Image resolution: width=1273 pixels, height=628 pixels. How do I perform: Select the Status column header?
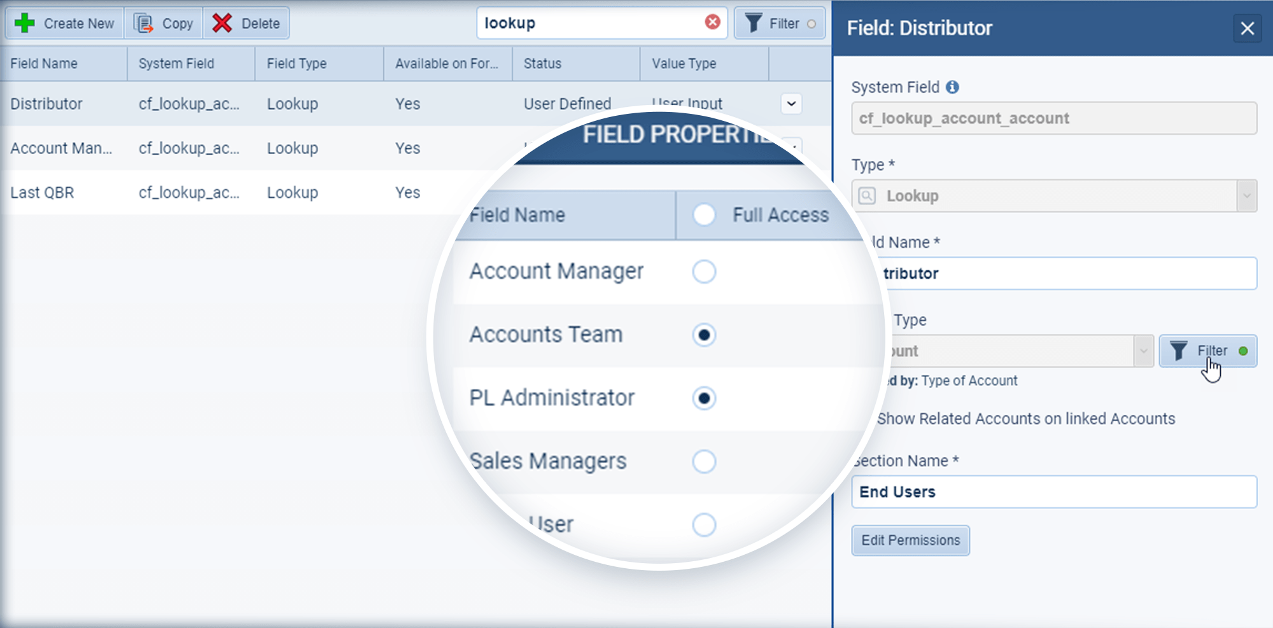click(542, 64)
